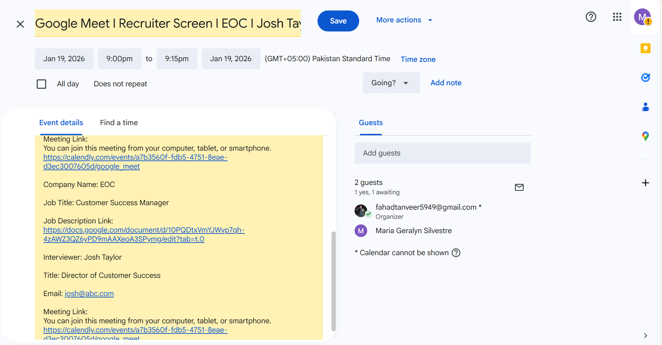Open the Does not repeat recurrence dropdown
The image size is (662, 345).
click(x=120, y=84)
